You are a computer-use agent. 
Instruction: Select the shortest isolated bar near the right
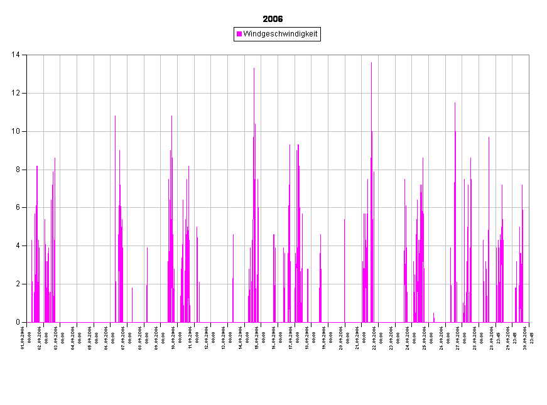click(x=433, y=317)
